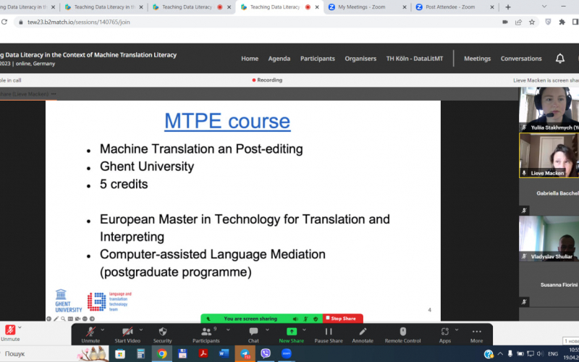Start Video in the Zoom toolbar
The image size is (579, 362).
click(x=127, y=335)
